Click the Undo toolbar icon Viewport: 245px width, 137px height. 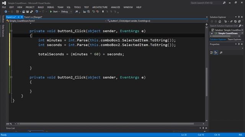tap(37, 12)
